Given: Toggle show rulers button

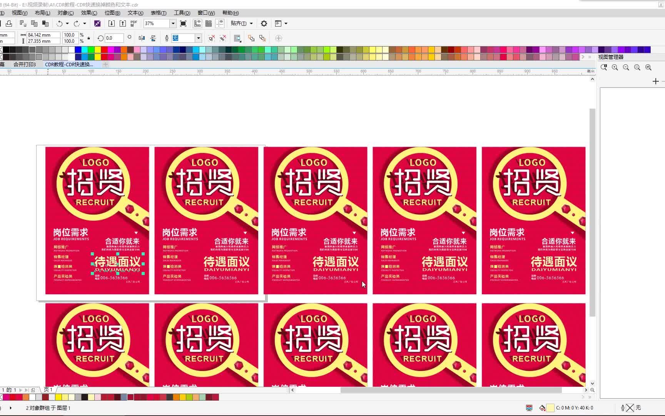Looking at the screenshot, I should coord(197,23).
